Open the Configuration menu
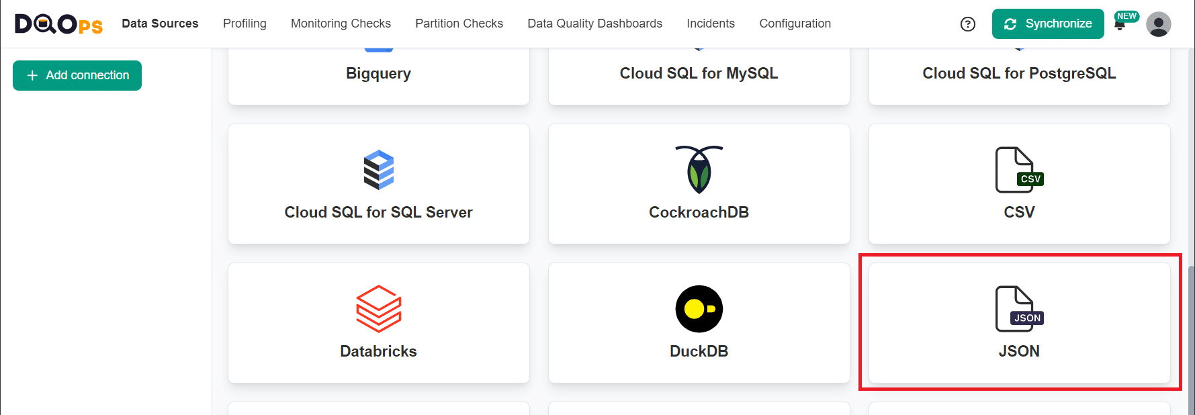Image resolution: width=1195 pixels, height=415 pixels. [x=795, y=24]
